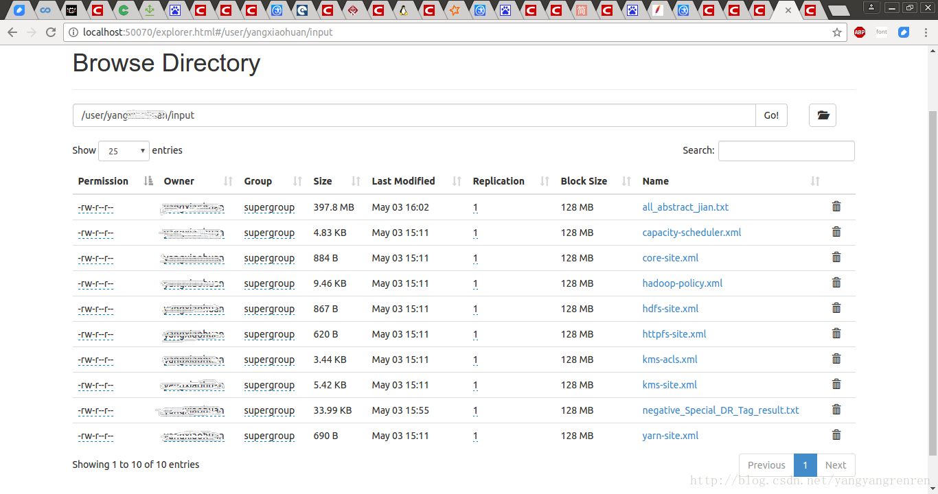Sort files by Name column
This screenshot has height=494, width=938.
coord(731,181)
